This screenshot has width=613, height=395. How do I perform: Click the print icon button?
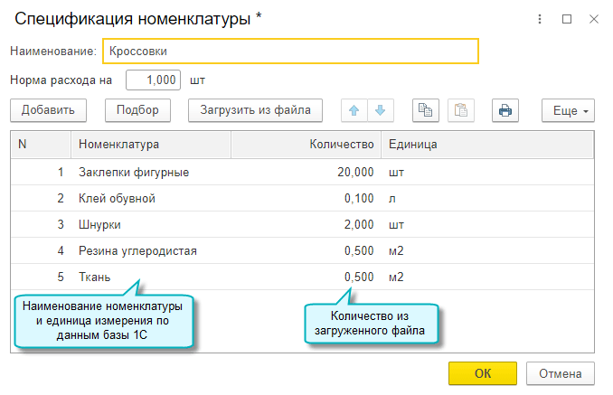click(x=505, y=110)
